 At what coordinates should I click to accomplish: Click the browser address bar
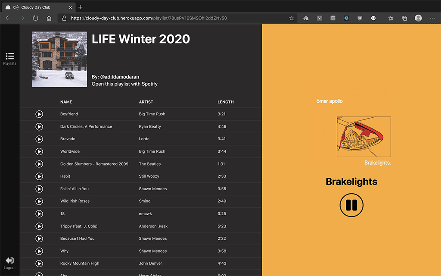pos(172,18)
